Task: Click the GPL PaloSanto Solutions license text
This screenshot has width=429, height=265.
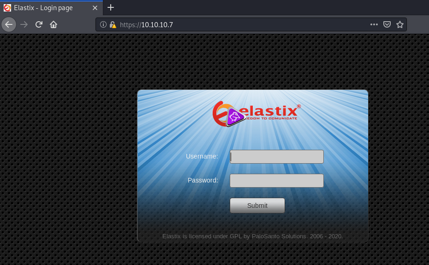Action: click(x=252, y=236)
